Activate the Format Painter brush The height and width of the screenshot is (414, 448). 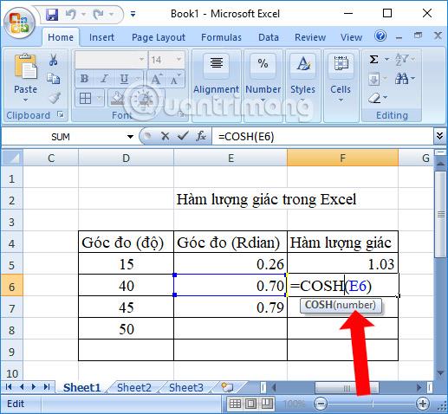[x=54, y=98]
